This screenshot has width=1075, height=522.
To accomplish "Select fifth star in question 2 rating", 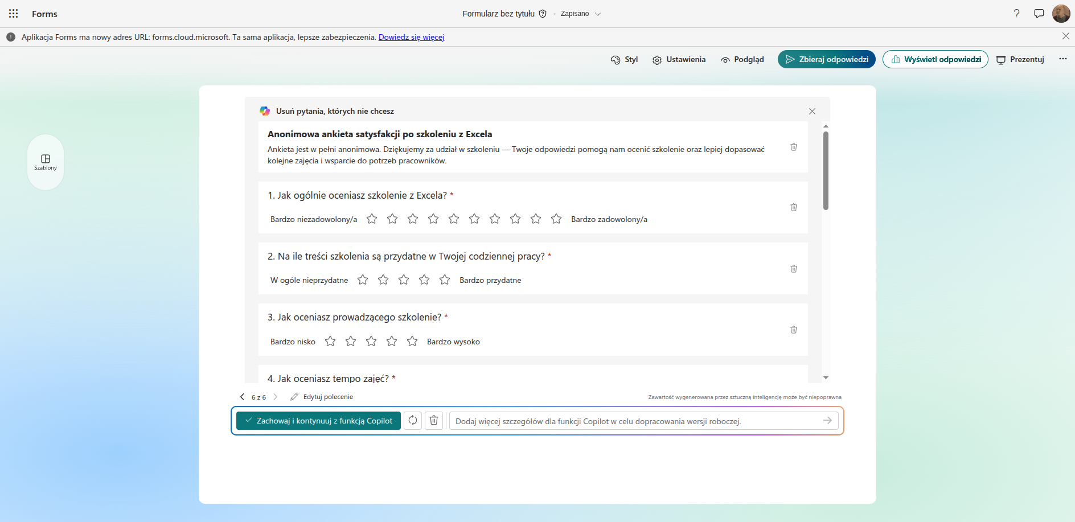I will point(445,280).
